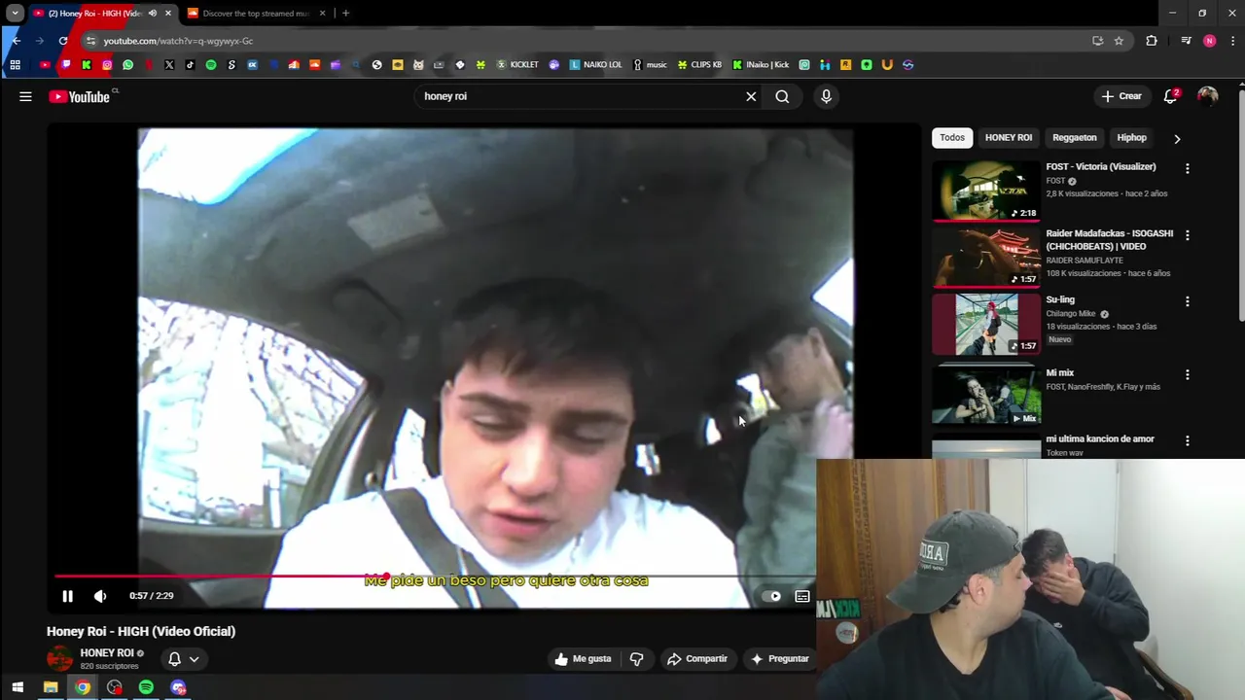The image size is (1245, 700).
Task: Go to the YouTube home logo
Action: click(x=82, y=96)
